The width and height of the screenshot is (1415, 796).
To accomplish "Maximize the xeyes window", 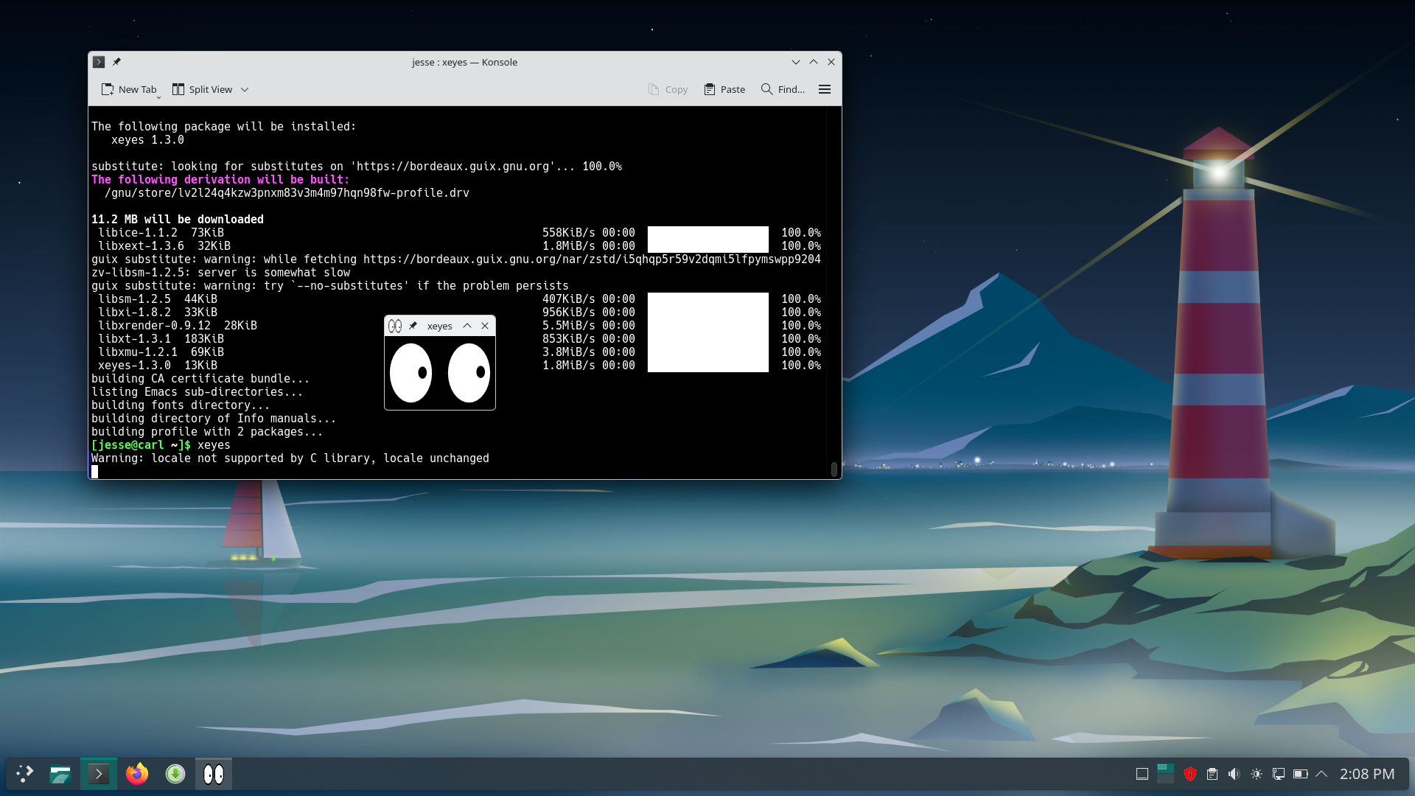I will coord(467,326).
